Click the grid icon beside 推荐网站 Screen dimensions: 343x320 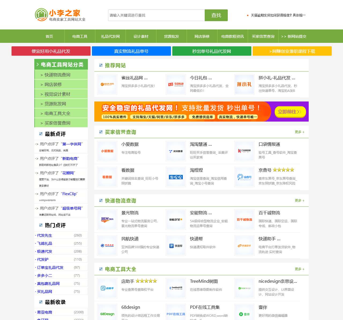click(101, 65)
